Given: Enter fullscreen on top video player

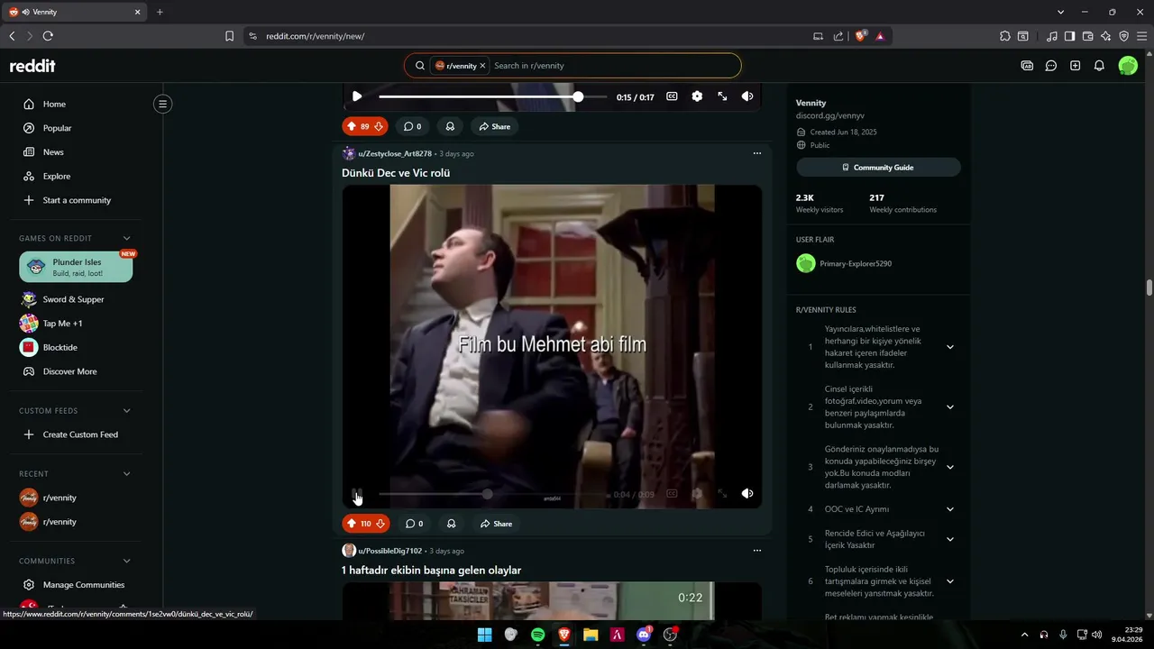Looking at the screenshot, I should click(x=722, y=96).
